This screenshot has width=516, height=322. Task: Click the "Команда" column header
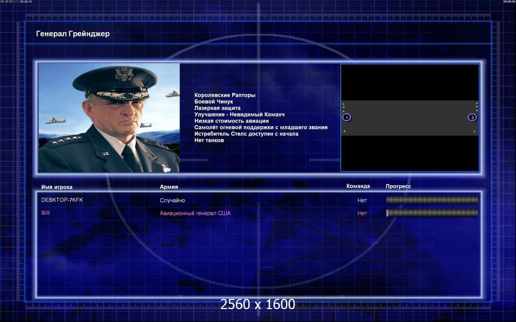(x=358, y=186)
